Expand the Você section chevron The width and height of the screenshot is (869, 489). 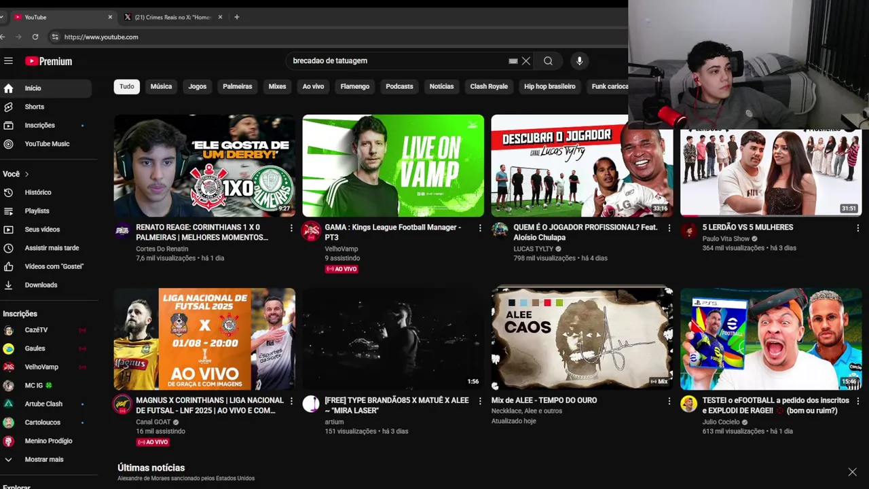coord(26,175)
